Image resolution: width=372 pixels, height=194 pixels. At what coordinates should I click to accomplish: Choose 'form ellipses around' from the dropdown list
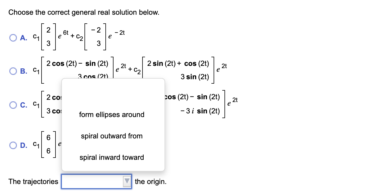click(112, 115)
